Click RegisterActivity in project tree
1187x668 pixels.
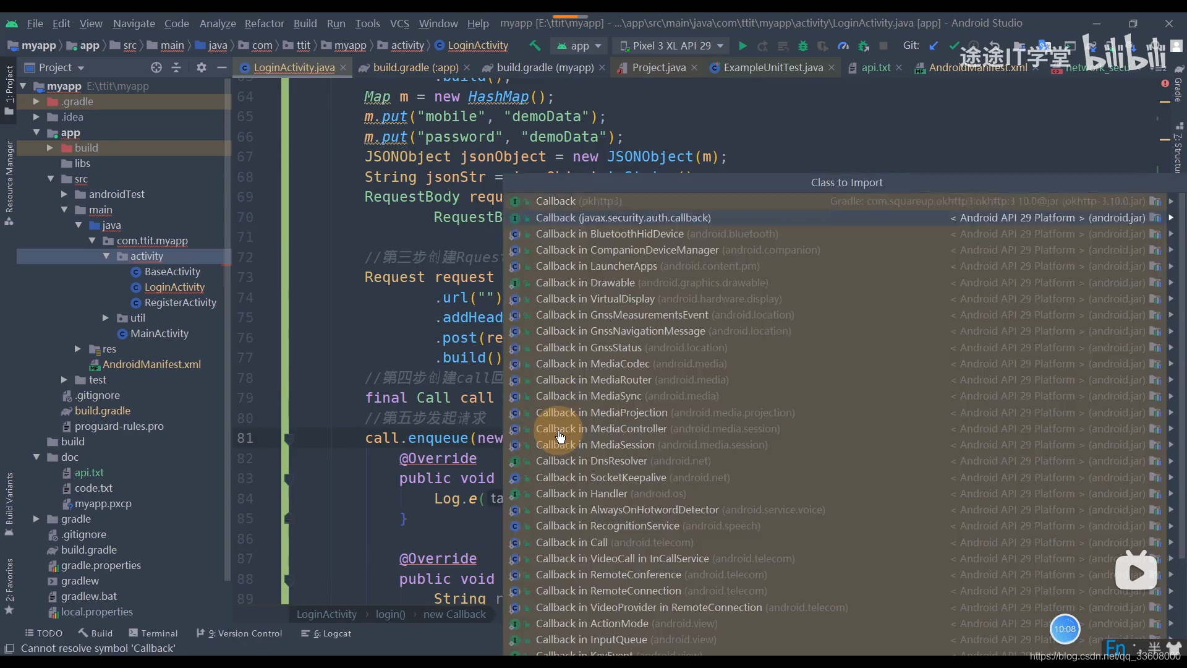coord(179,302)
